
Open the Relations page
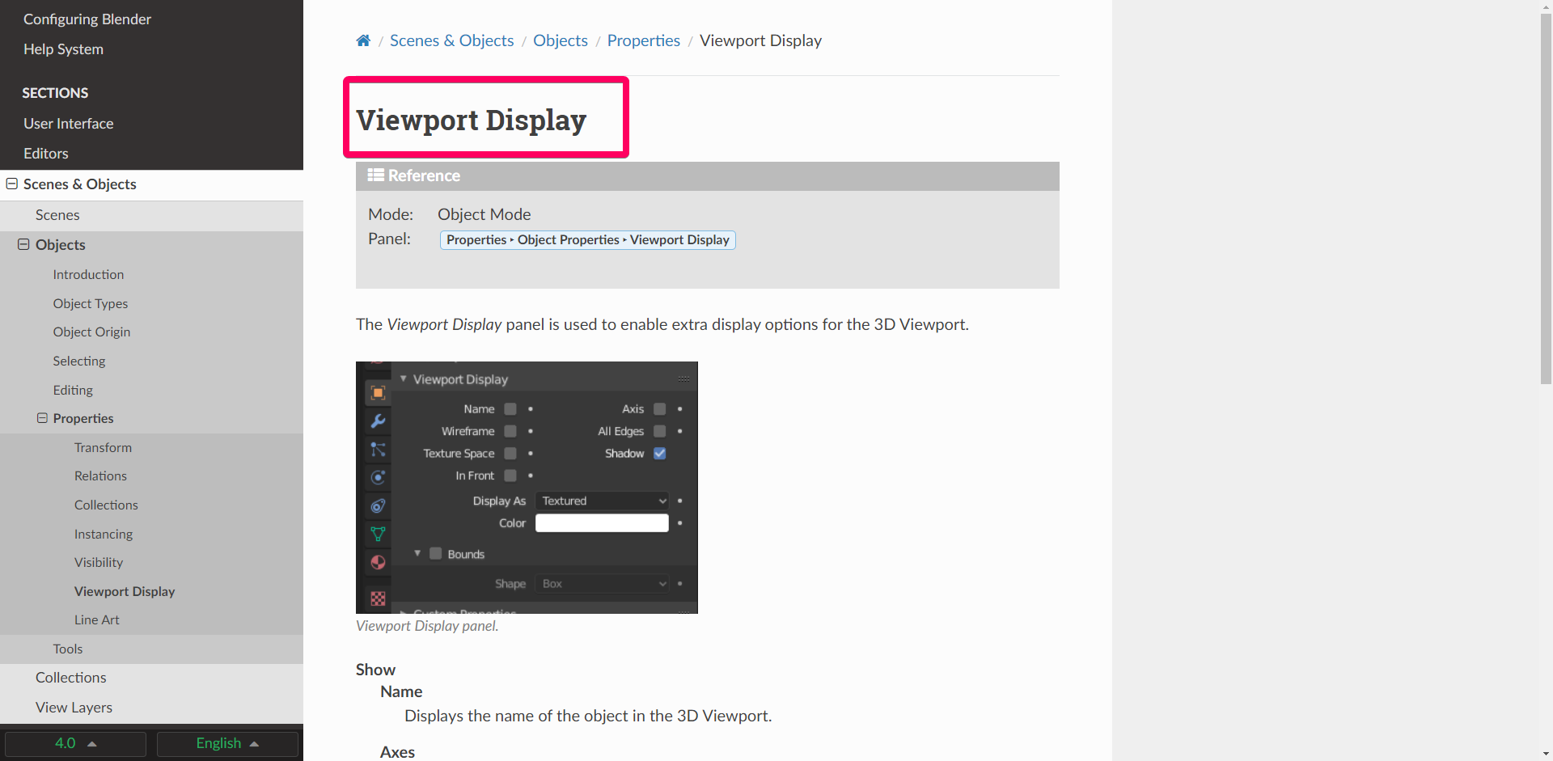pyautogui.click(x=100, y=476)
